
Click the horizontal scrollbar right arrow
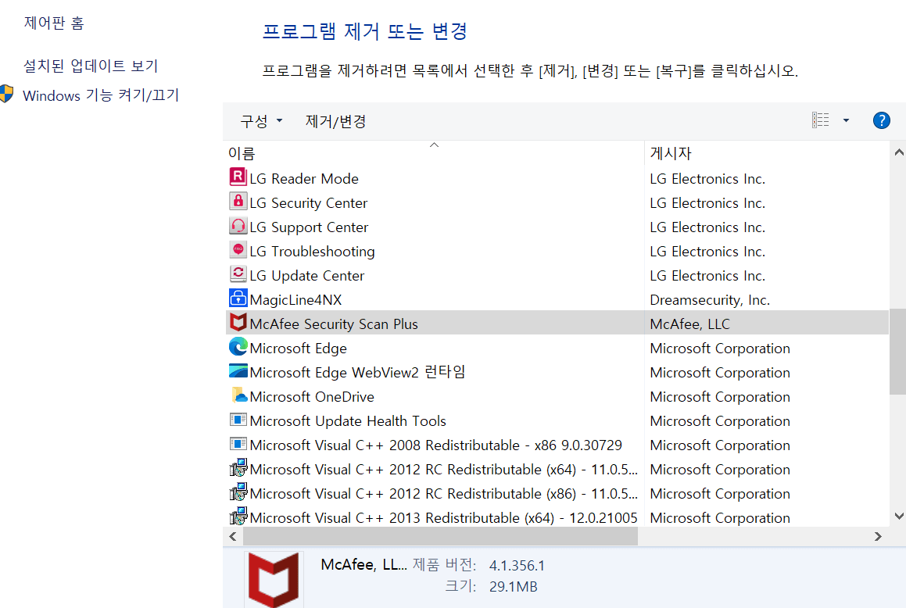878,536
